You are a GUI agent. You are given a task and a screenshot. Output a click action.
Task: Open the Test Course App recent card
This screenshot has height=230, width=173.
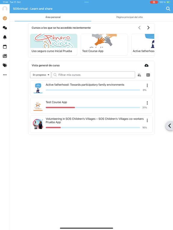[x=104, y=45]
